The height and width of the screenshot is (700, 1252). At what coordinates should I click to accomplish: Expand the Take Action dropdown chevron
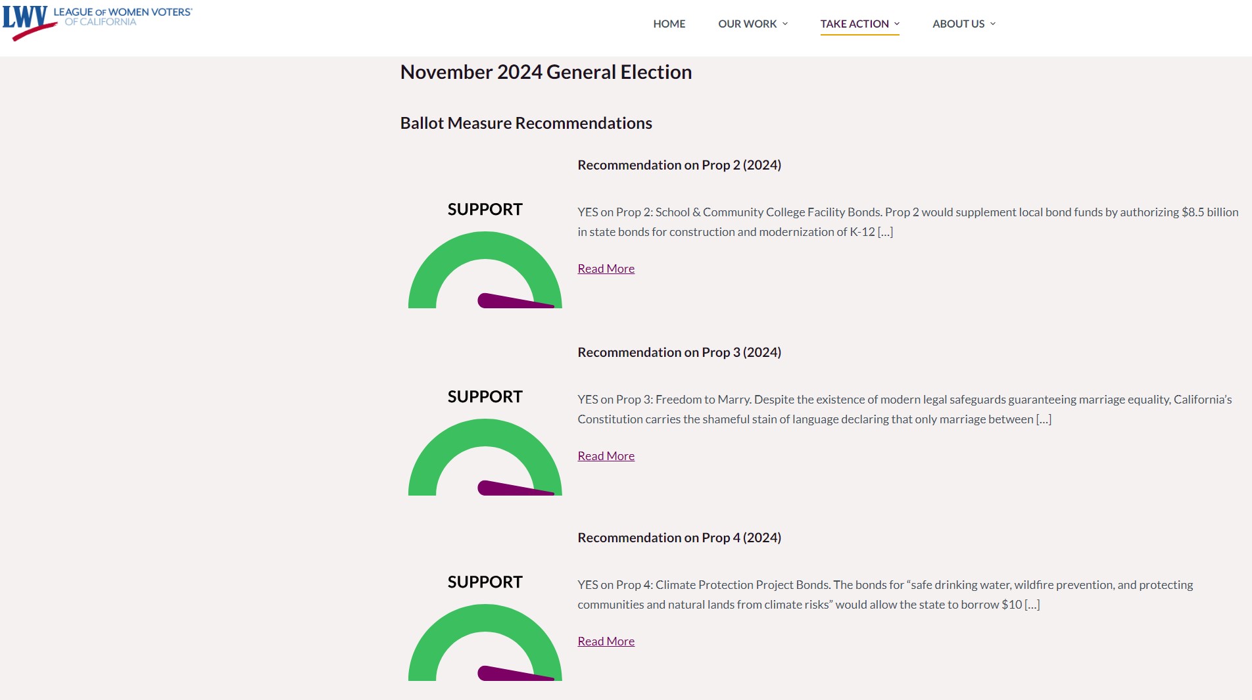[897, 24]
